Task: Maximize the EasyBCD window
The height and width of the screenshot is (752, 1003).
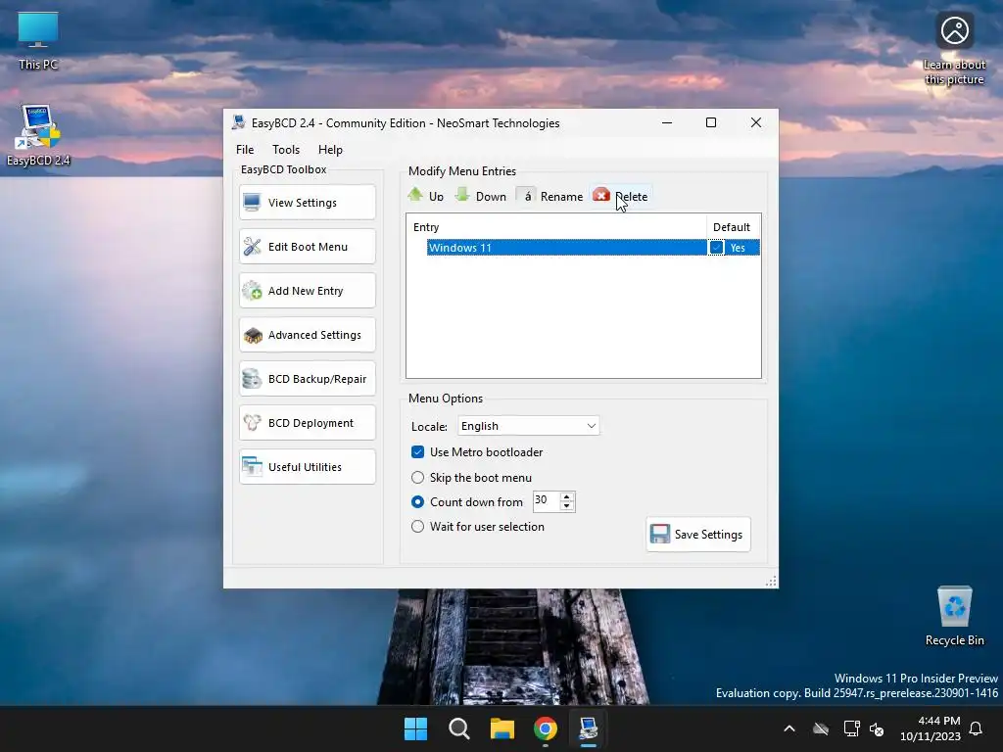Action: pos(711,122)
